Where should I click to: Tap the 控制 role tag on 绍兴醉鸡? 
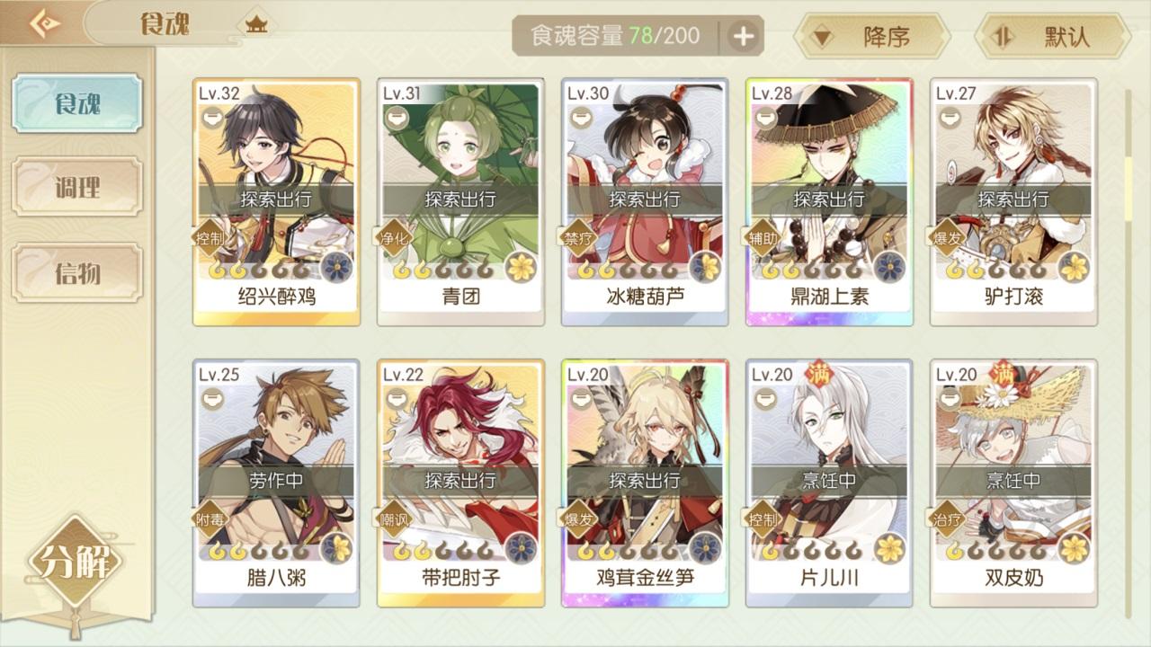click(x=211, y=238)
